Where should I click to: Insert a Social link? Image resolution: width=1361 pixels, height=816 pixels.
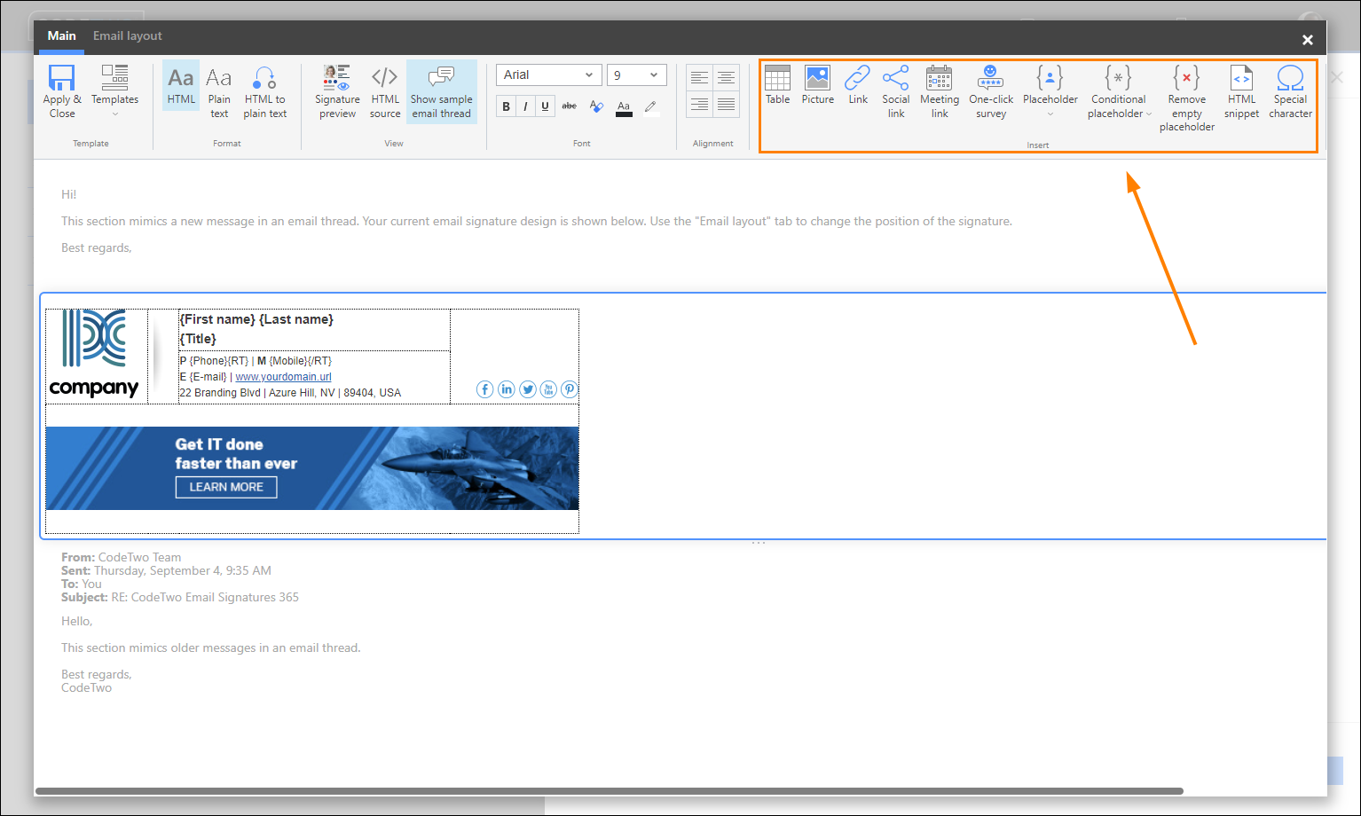tap(896, 91)
